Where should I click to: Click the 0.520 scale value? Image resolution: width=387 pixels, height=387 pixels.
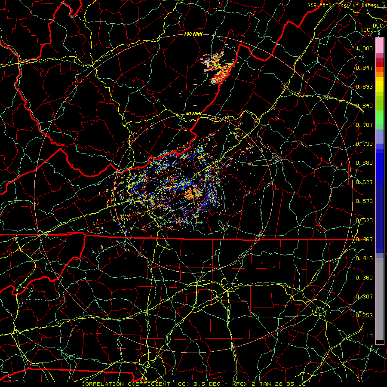click(364, 221)
